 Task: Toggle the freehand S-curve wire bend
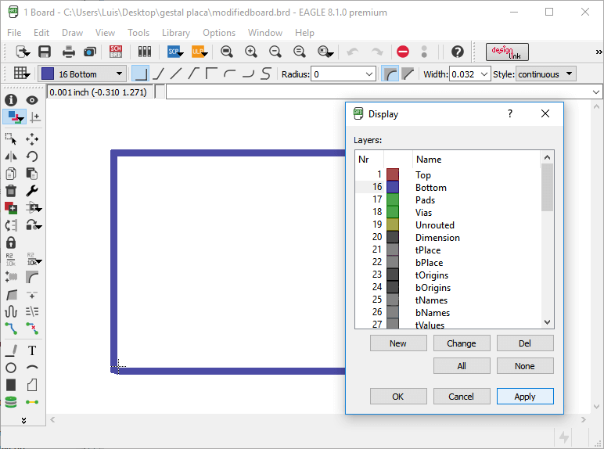pos(265,74)
